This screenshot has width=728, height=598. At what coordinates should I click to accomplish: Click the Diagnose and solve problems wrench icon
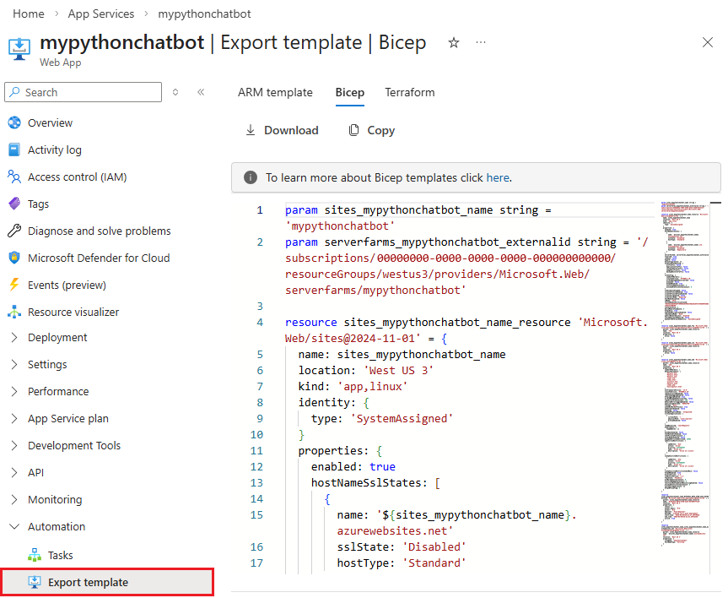[x=14, y=231]
